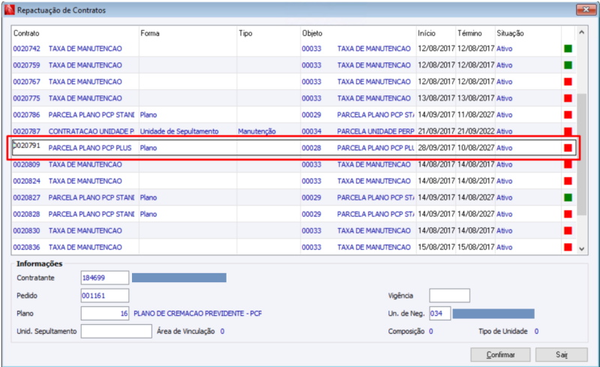The image size is (600, 367).
Task: Click red status square of contract 0020836
Action: pos(568,247)
